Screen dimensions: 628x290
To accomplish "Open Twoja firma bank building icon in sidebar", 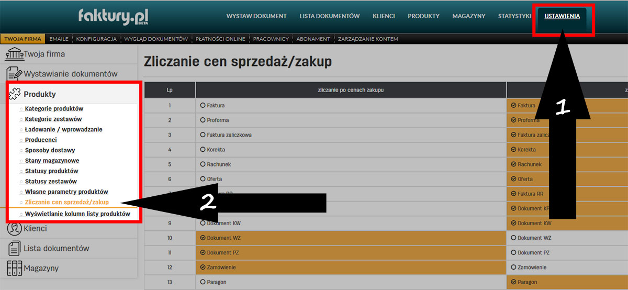I will click(x=14, y=54).
